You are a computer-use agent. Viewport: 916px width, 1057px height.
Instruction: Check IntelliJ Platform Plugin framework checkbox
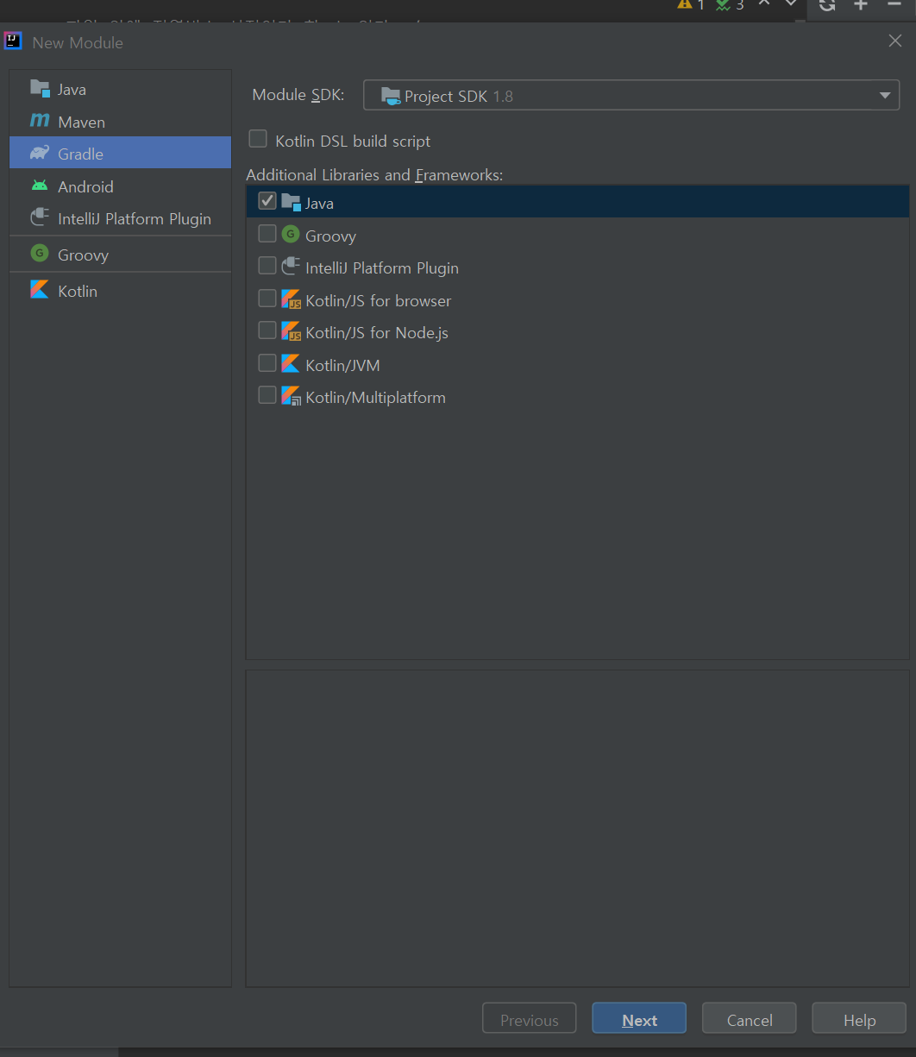[267, 266]
